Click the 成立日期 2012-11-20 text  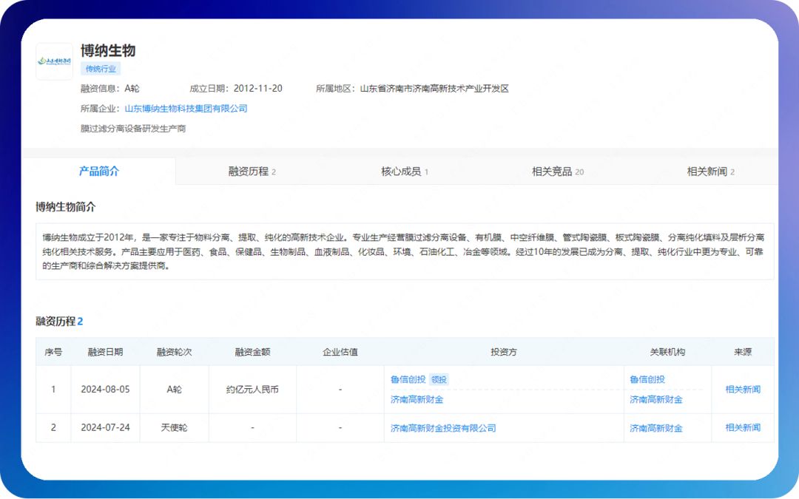pyautogui.click(x=236, y=89)
